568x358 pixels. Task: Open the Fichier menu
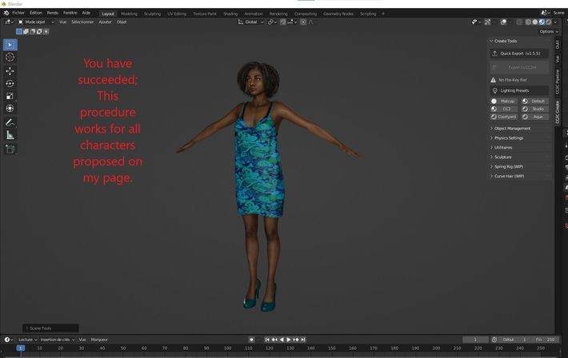pos(18,13)
